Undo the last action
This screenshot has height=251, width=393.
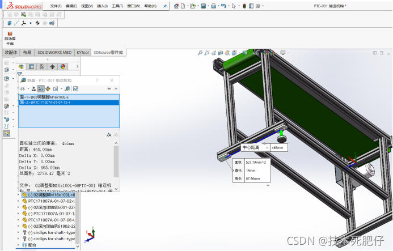click(223, 6)
